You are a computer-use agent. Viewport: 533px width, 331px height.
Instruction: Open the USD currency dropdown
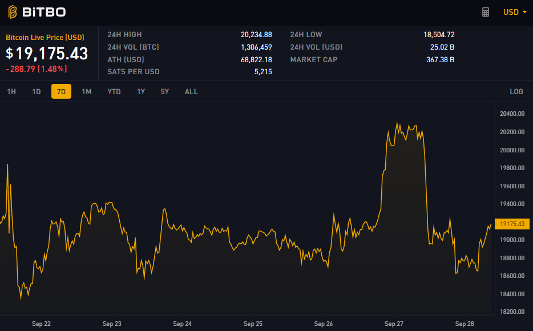(x=515, y=12)
